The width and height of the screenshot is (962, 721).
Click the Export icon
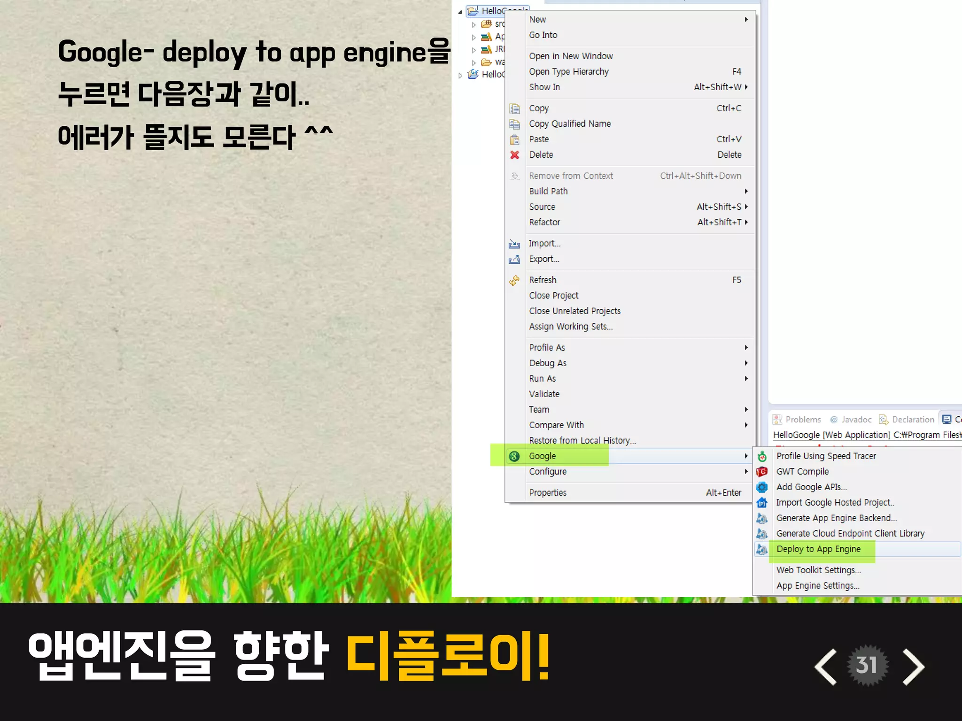pos(514,259)
